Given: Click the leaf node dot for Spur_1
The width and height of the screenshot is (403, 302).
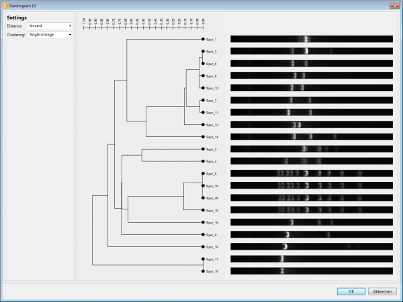Looking at the screenshot, I should point(203,39).
